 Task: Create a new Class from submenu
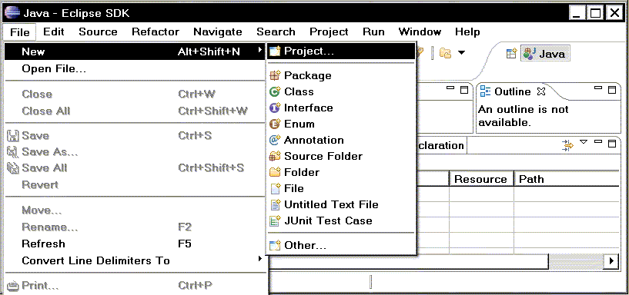point(341,91)
